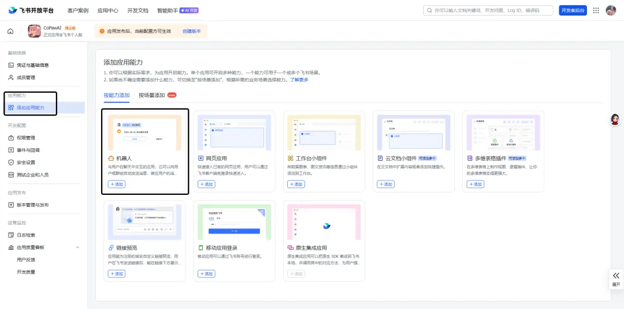The height and width of the screenshot is (309, 624).
Task: Click the 工作台小组件 widget icon
Action: click(x=291, y=158)
